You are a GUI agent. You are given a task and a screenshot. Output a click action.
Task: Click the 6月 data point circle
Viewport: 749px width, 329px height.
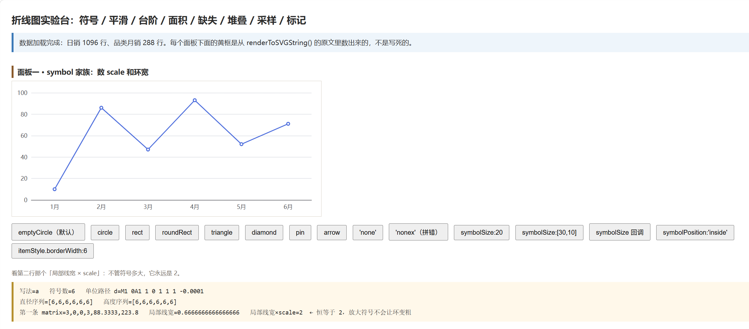pyautogui.click(x=288, y=124)
